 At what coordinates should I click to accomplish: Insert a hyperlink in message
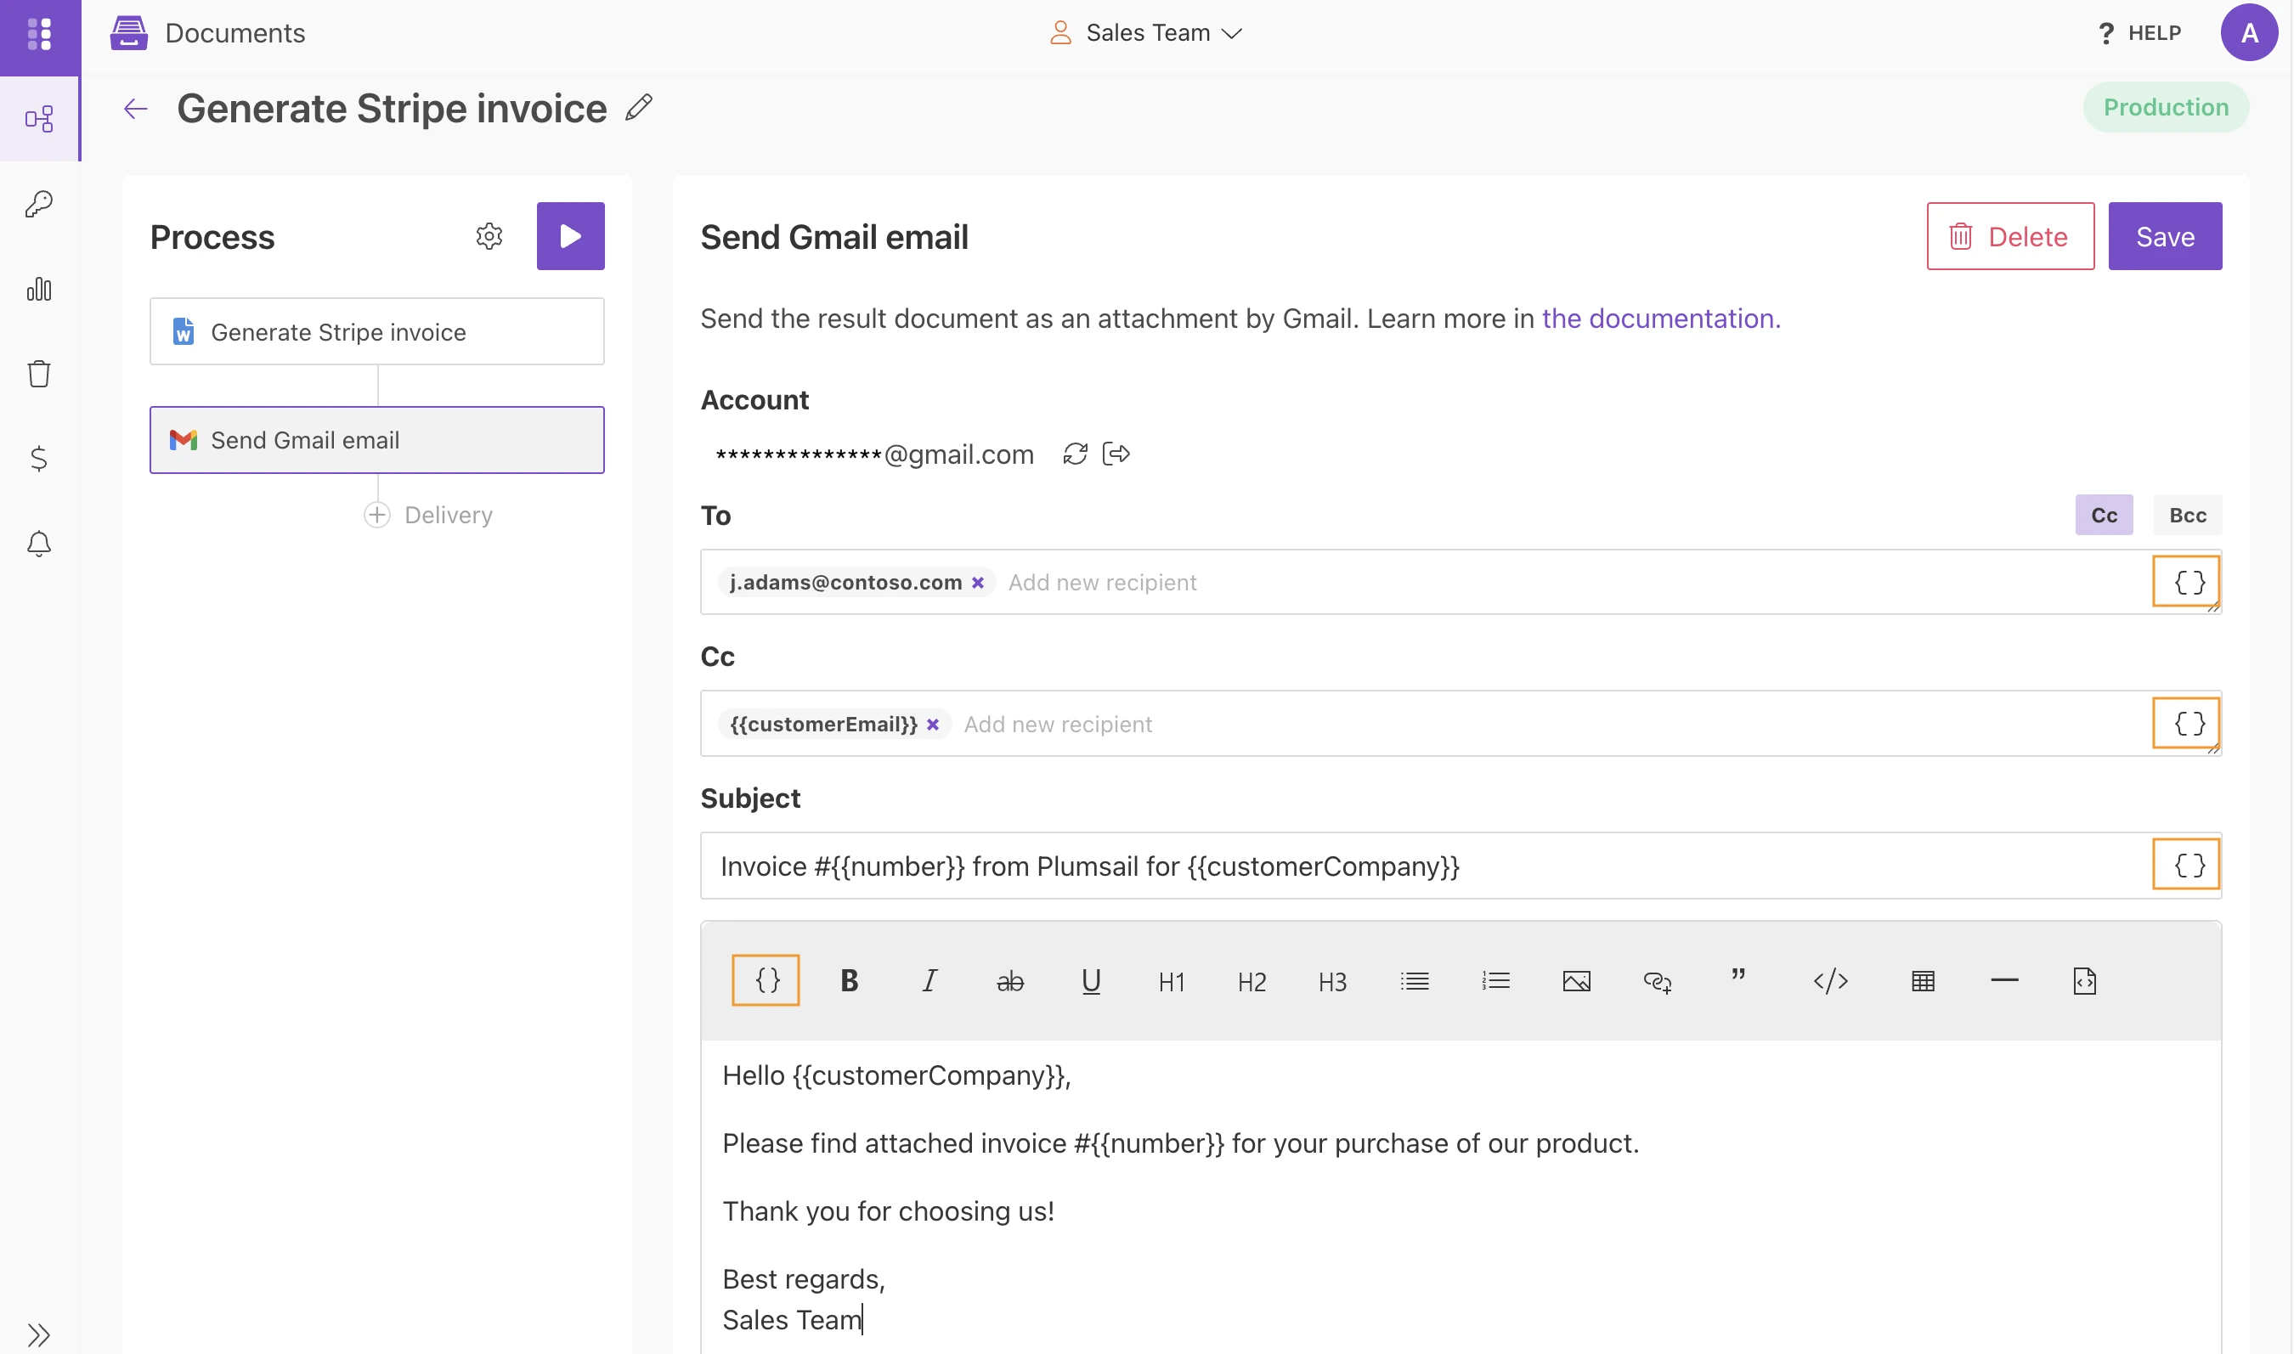1657,981
